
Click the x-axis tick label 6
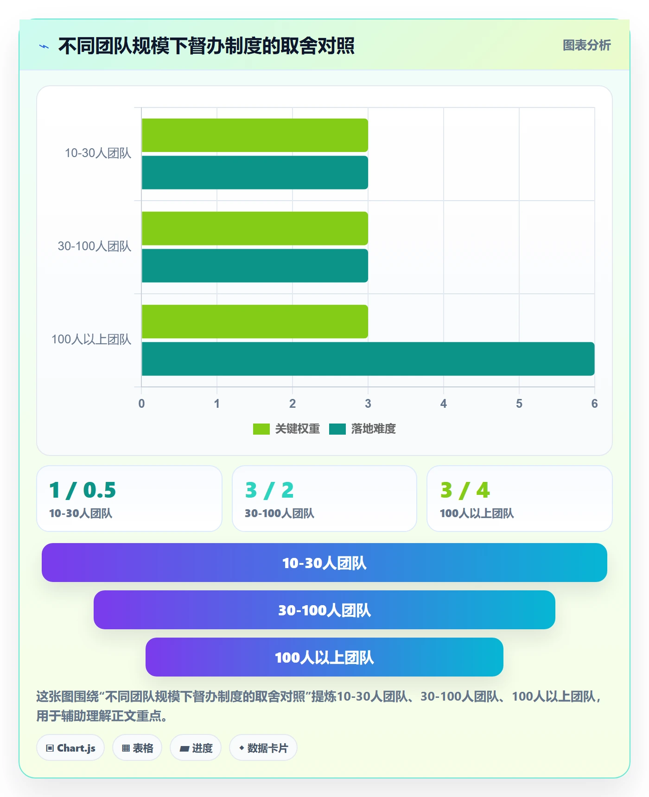pos(594,404)
